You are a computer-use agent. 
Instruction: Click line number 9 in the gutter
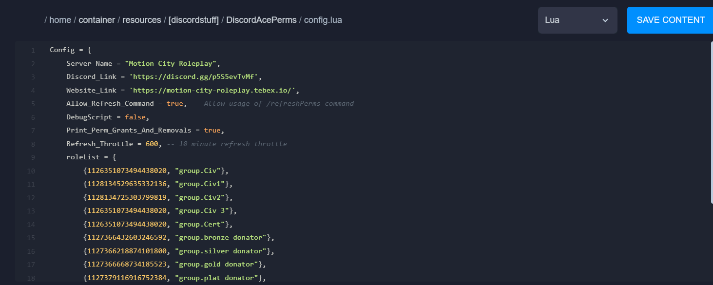click(x=33, y=157)
